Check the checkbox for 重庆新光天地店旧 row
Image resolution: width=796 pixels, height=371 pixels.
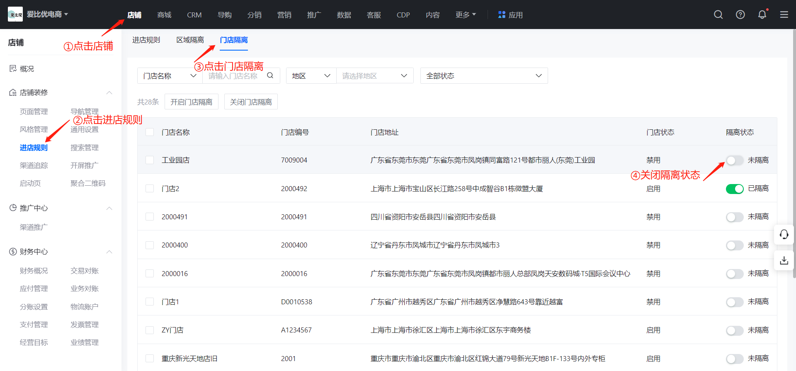click(150, 359)
